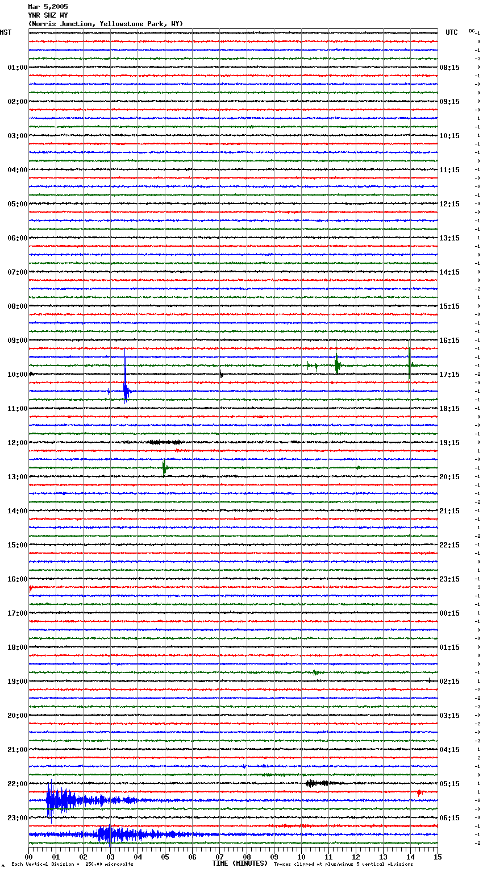
Task: Click the "21:15" UTC row label
Action: (x=449, y=511)
